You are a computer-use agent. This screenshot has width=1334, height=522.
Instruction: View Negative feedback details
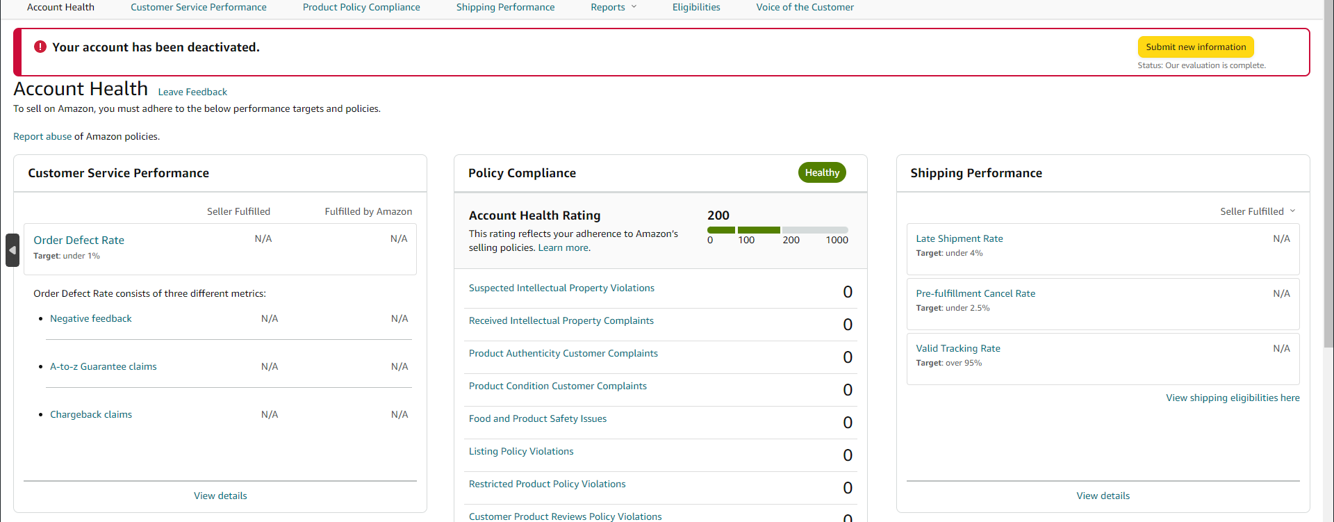[x=91, y=318]
